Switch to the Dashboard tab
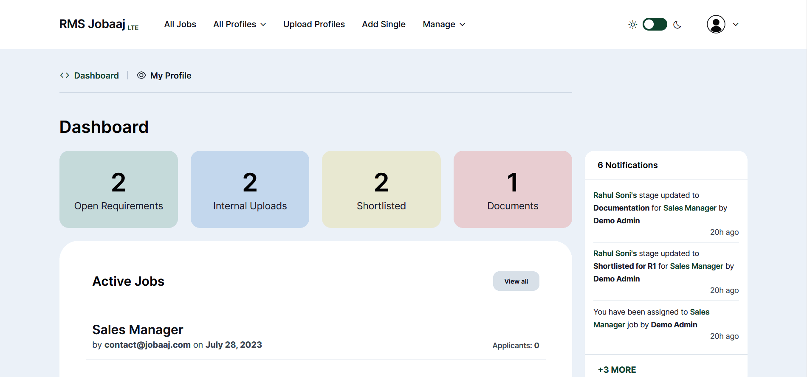The width and height of the screenshot is (807, 377). (96, 76)
